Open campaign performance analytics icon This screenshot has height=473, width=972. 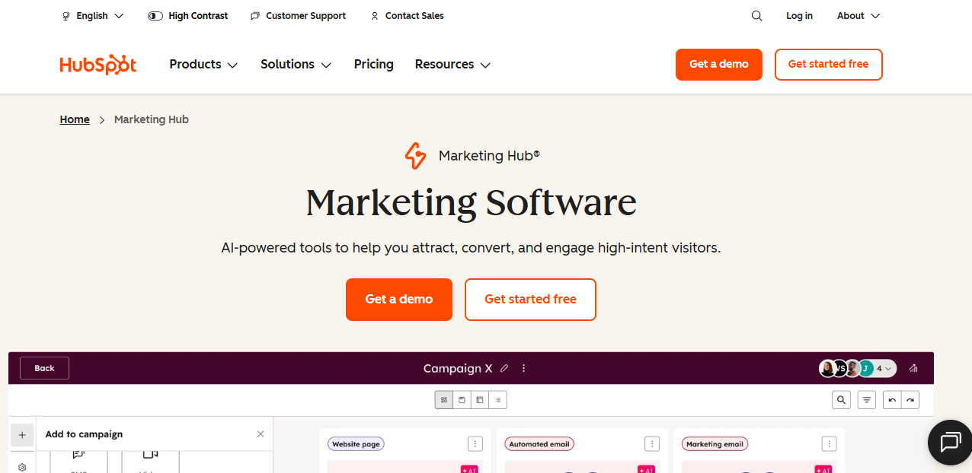[913, 368]
